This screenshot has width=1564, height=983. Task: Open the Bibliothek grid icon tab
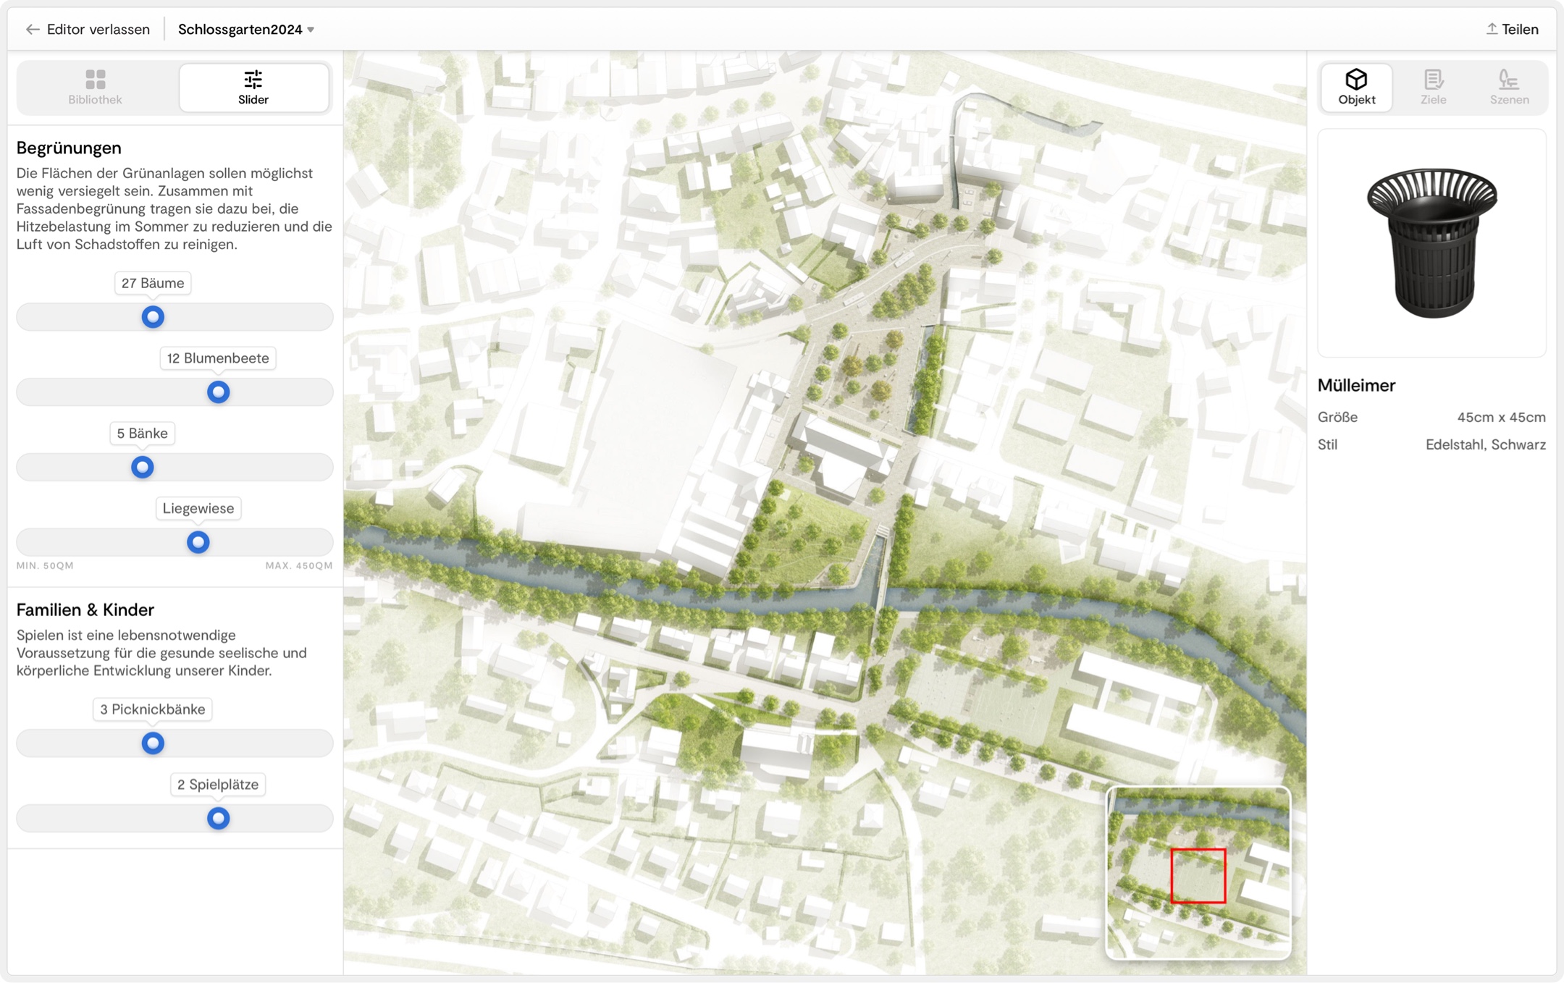(95, 80)
